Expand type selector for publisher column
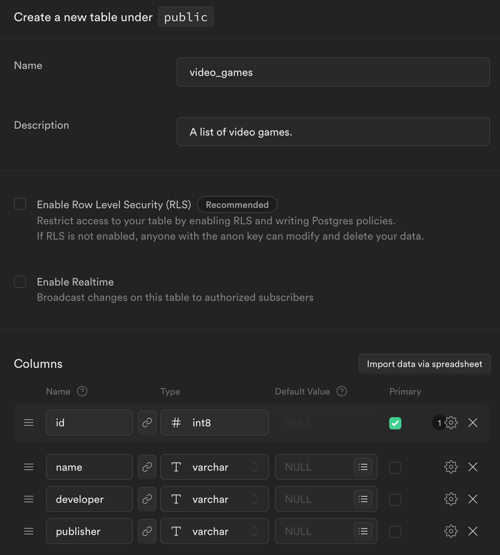Viewport: 500px width, 555px height. click(x=214, y=531)
